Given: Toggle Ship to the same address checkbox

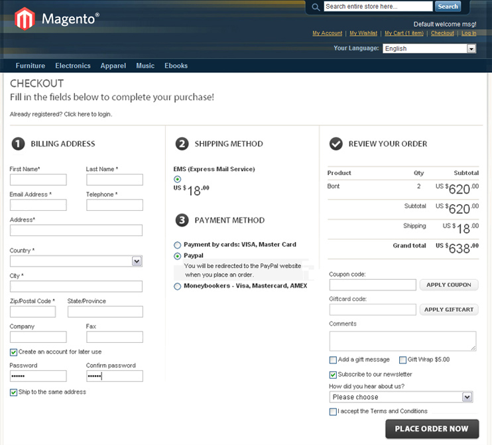Looking at the screenshot, I should 13,393.
